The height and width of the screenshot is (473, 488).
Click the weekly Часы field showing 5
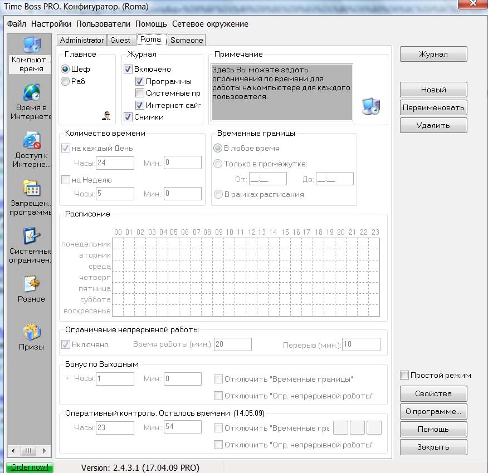click(115, 194)
